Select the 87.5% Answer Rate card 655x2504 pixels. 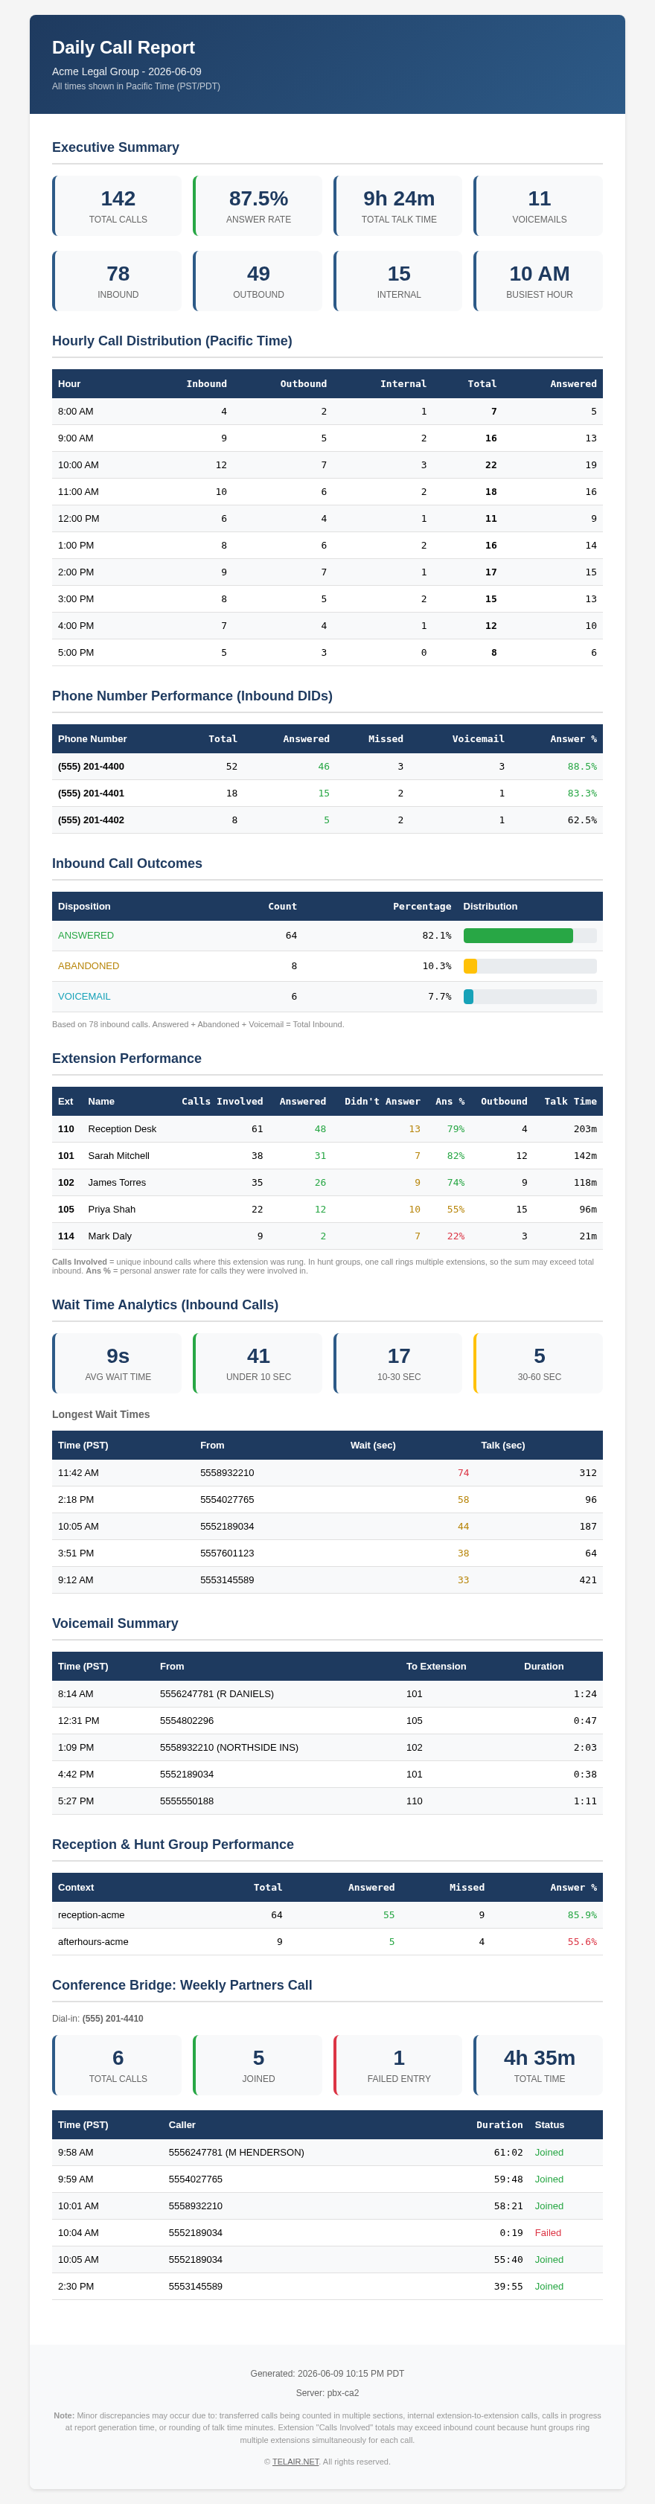point(258,206)
